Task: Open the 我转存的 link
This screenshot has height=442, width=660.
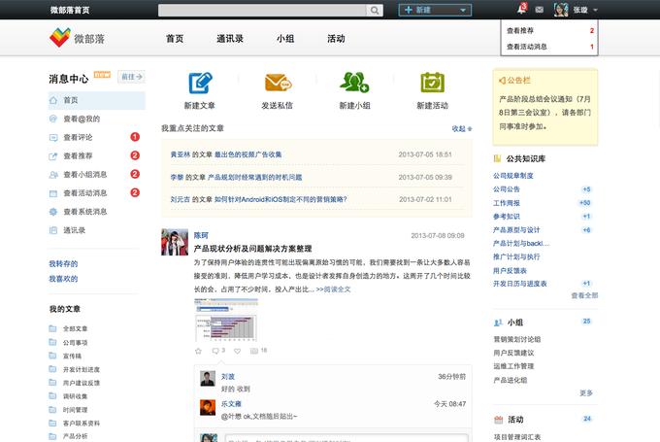Action: pyautogui.click(x=63, y=264)
